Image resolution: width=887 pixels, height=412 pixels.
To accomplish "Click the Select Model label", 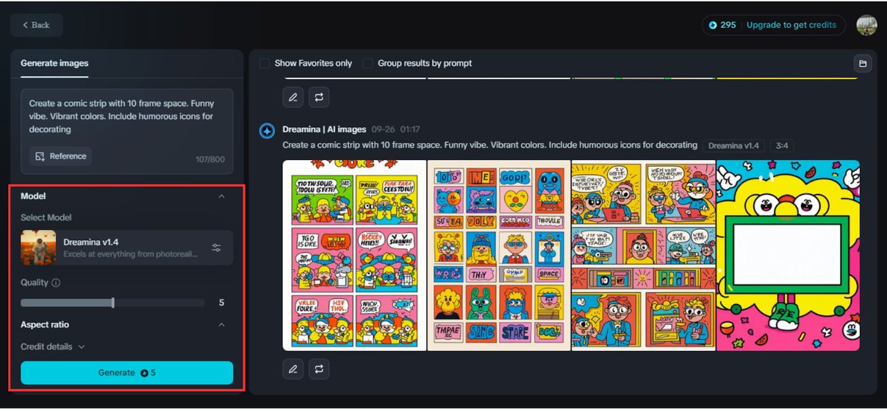I will [x=46, y=217].
